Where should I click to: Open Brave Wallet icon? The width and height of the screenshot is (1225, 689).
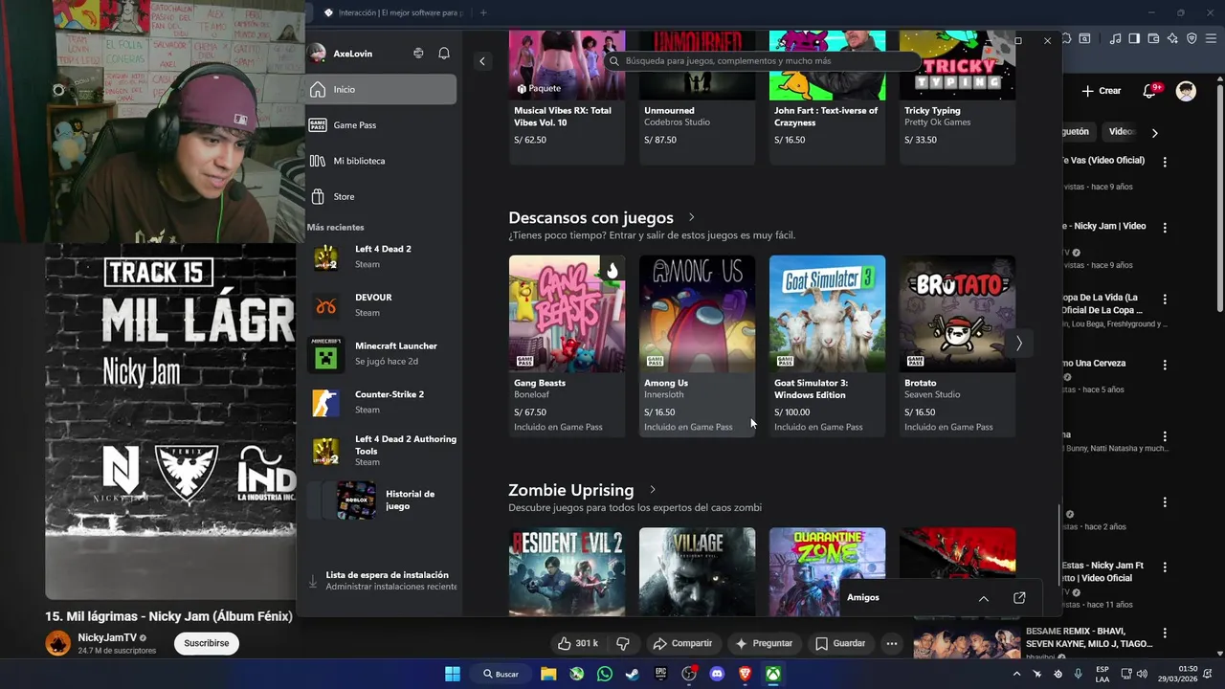pyautogui.click(x=1153, y=39)
